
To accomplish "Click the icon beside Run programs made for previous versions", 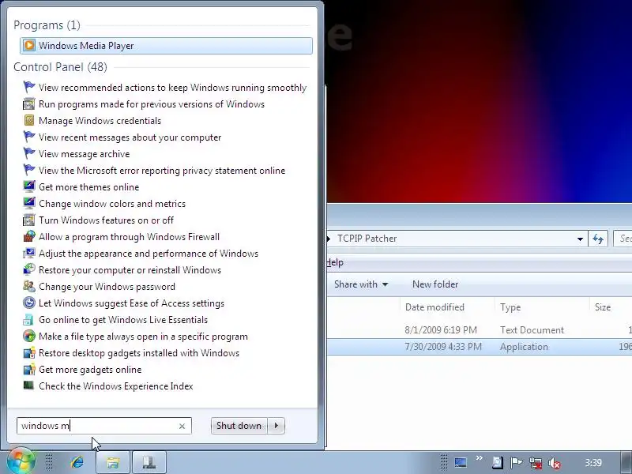I will [29, 104].
